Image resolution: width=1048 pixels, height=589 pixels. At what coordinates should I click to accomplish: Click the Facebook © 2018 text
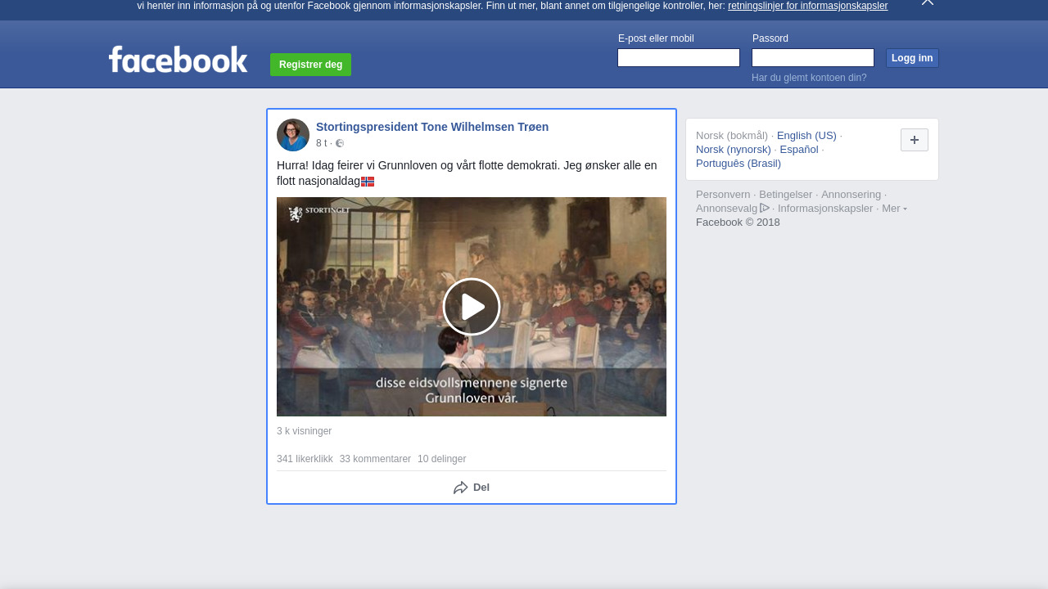738,223
